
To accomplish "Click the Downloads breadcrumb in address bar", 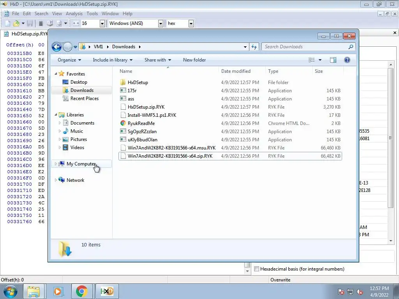I will 124,47.
